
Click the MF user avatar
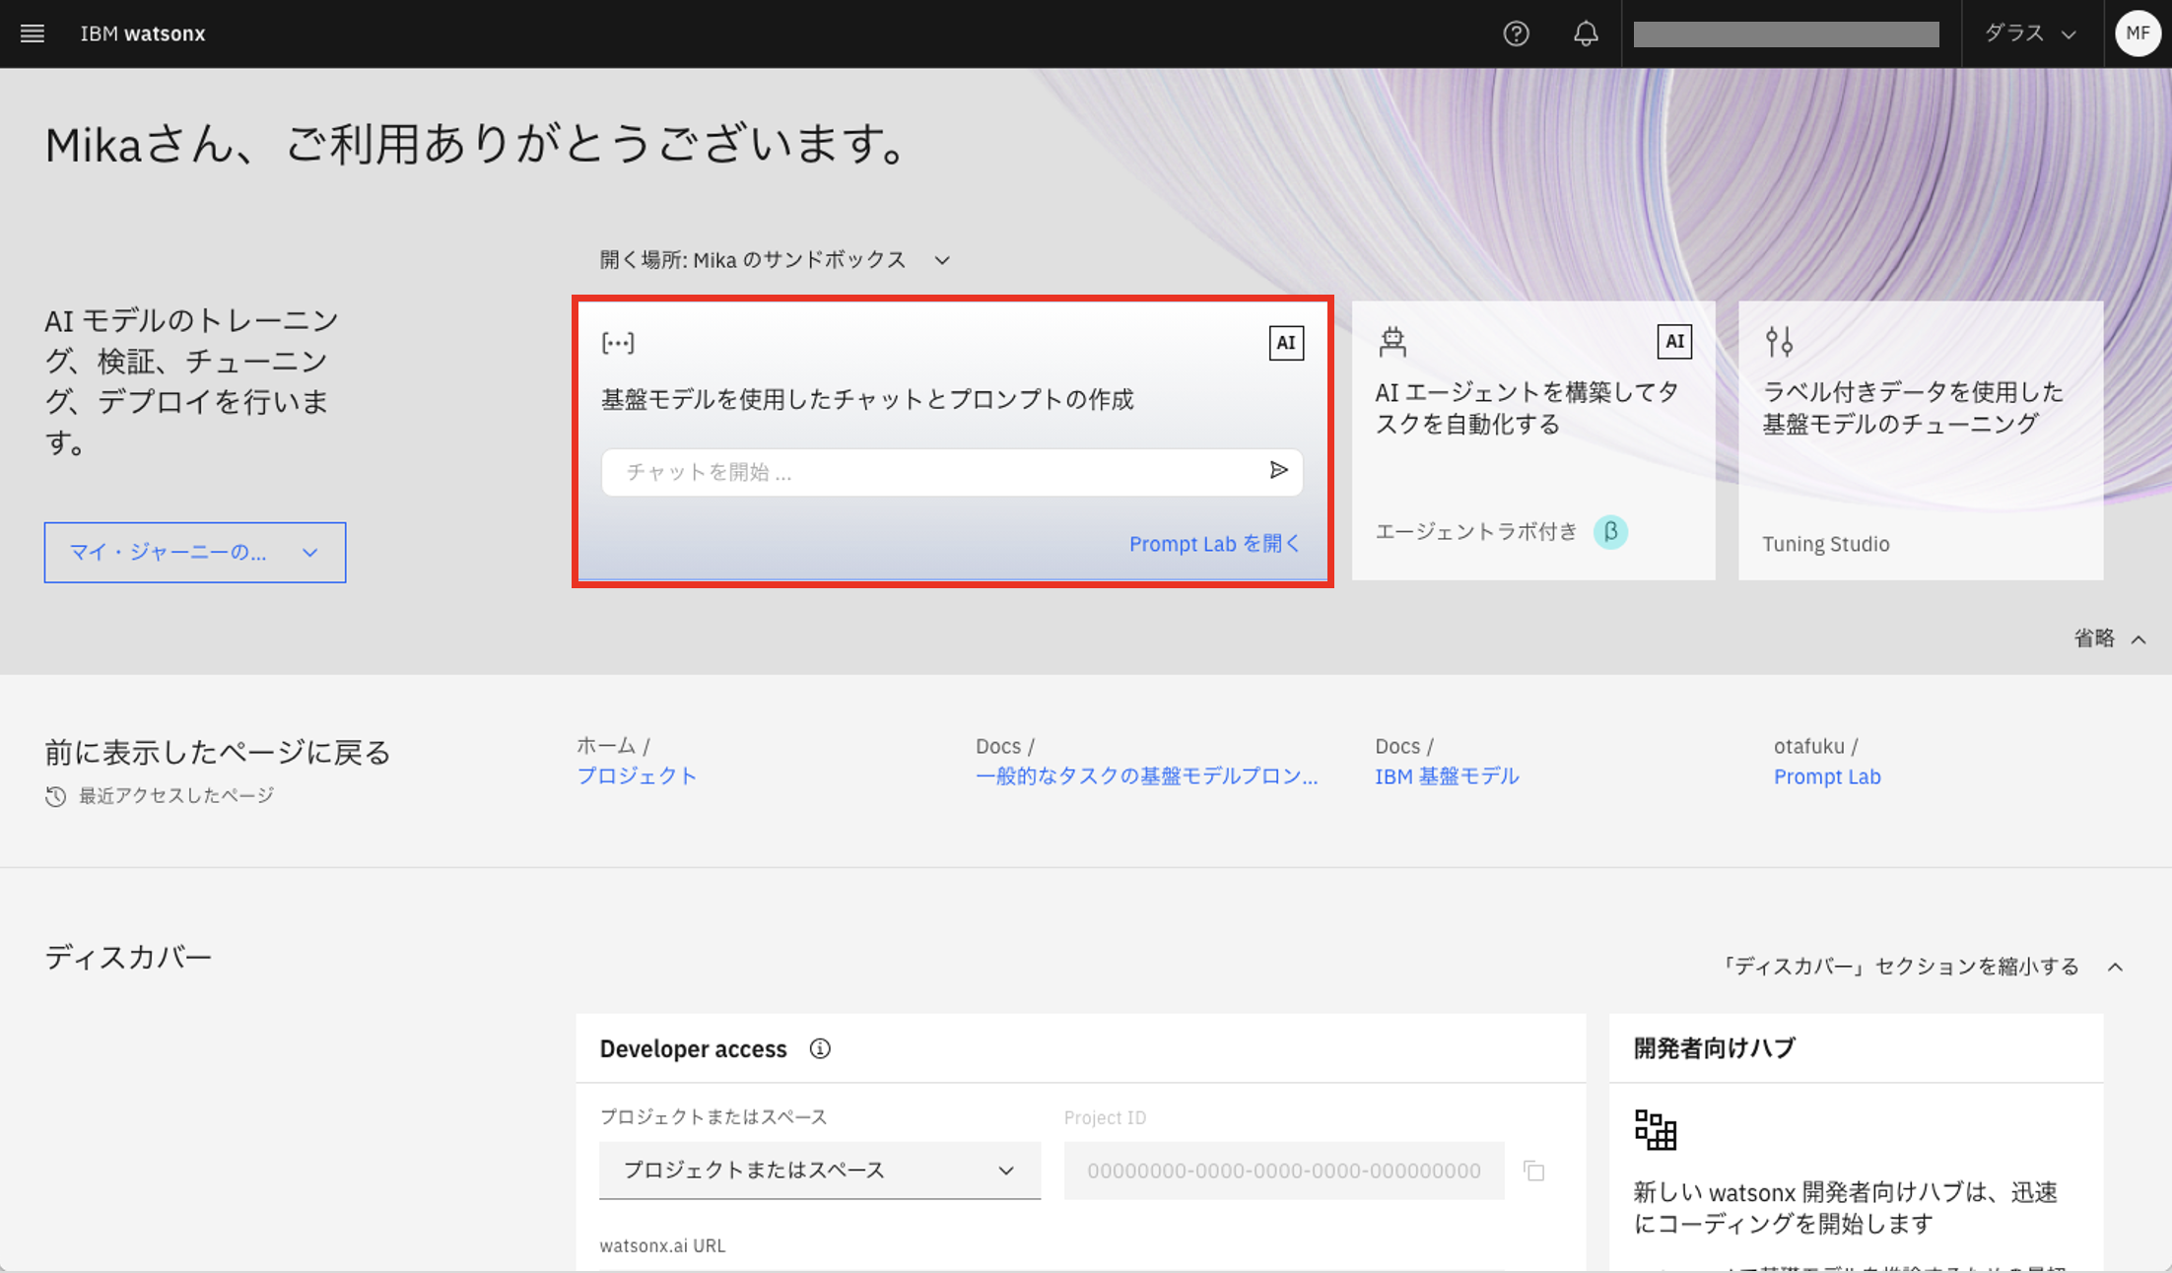pyautogui.click(x=2137, y=33)
